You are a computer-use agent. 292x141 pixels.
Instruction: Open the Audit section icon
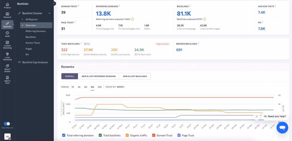7,34
